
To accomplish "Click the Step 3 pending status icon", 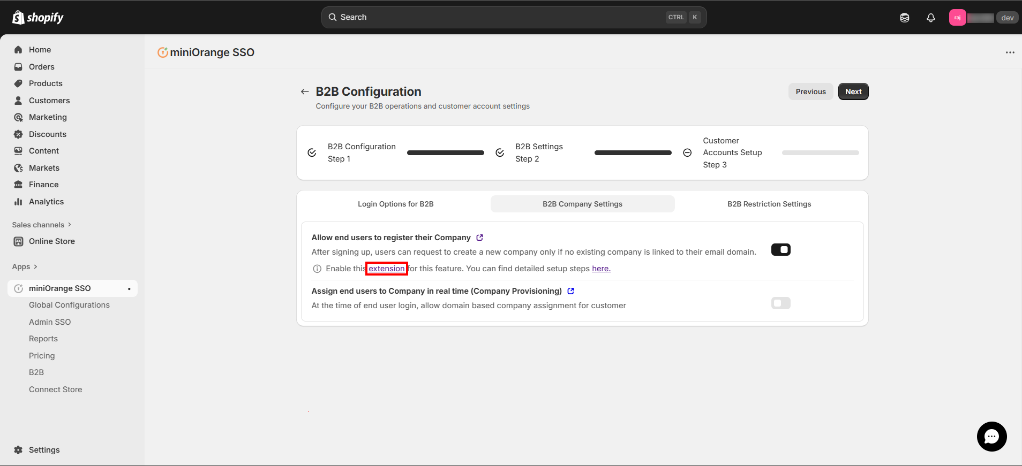I will point(687,153).
